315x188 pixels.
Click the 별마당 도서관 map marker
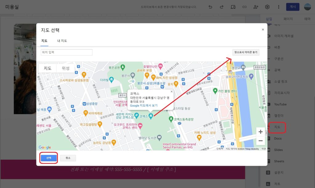point(159,137)
